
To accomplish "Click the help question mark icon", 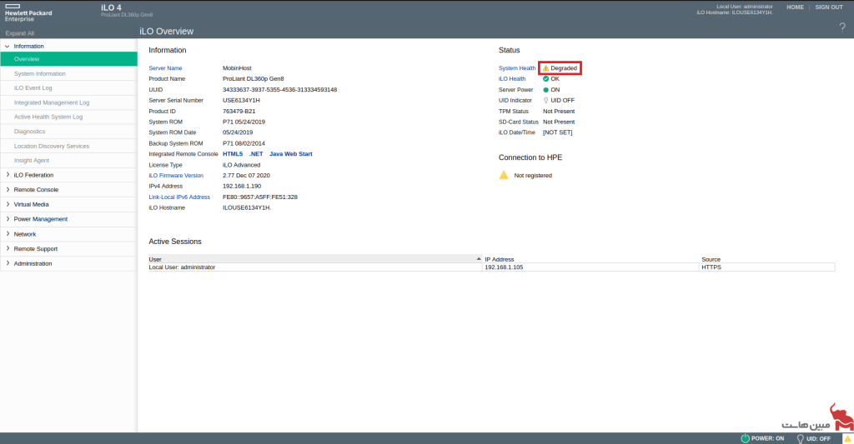I will point(842,27).
